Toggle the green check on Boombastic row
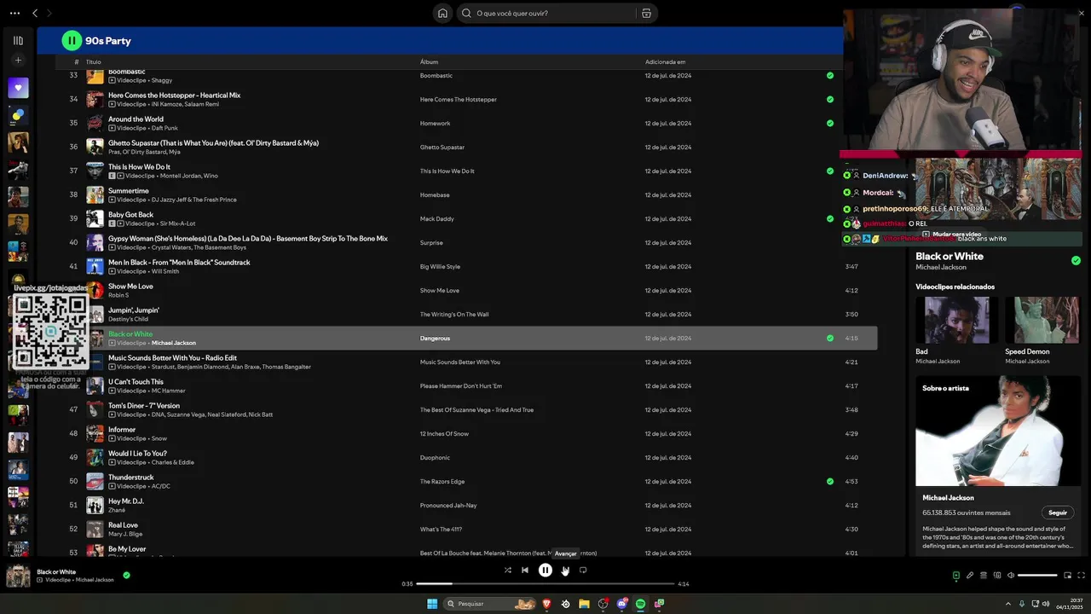The height and width of the screenshot is (614, 1091). [830, 75]
